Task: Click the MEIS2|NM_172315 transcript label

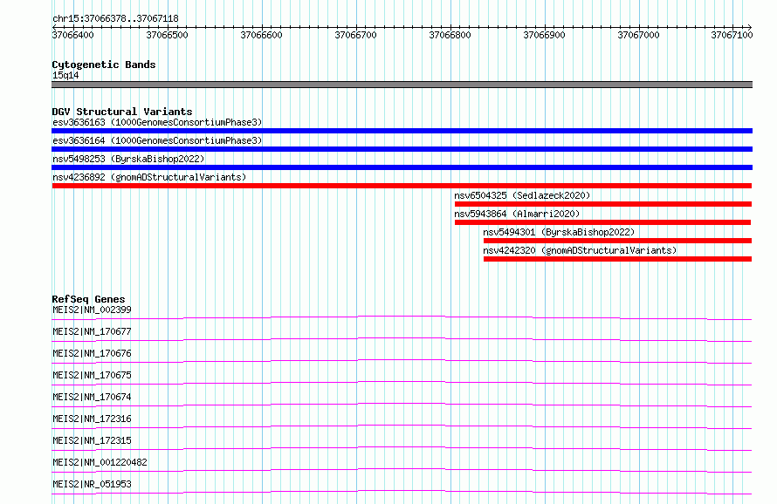Action: tap(93, 440)
